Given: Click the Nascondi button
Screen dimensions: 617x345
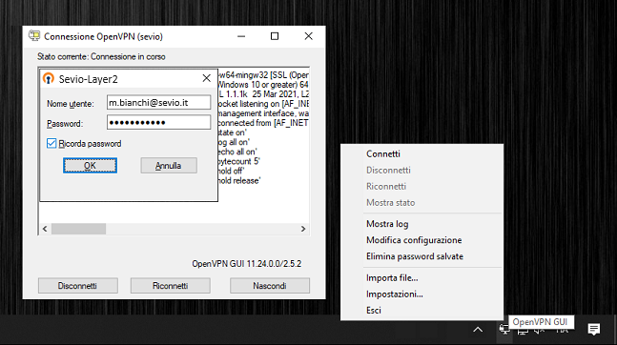Looking at the screenshot, I should pyautogui.click(x=270, y=286).
